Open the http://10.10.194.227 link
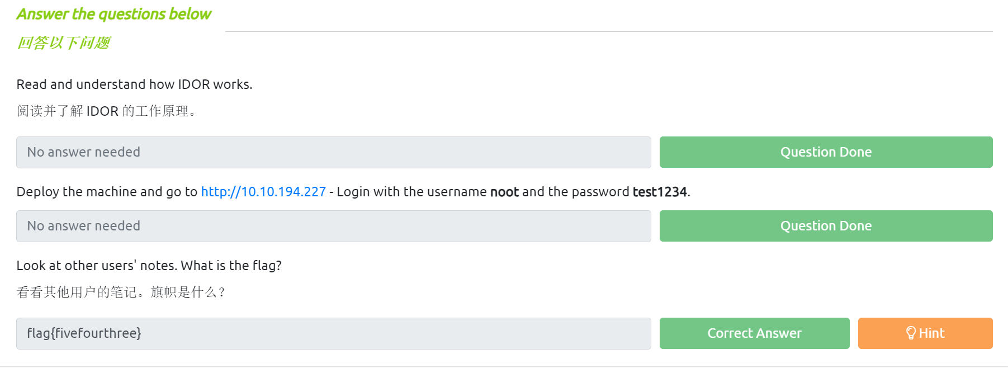 click(263, 192)
